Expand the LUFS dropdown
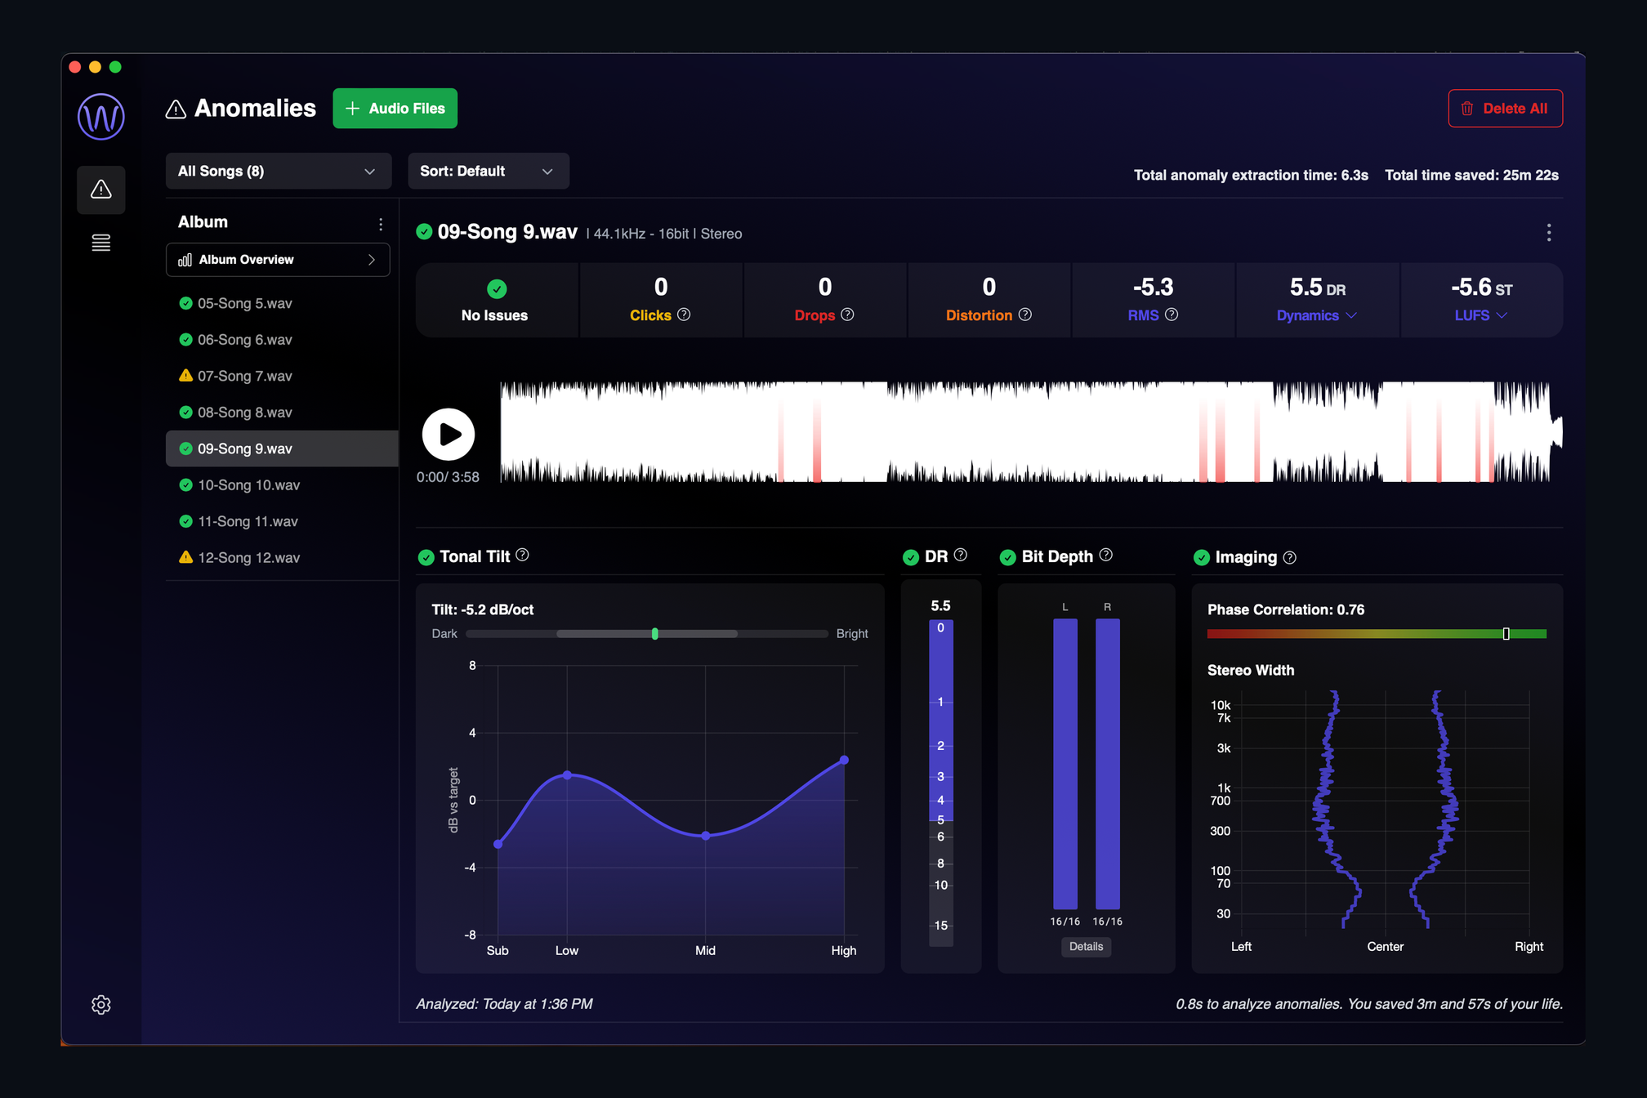The image size is (1647, 1098). click(x=1480, y=315)
